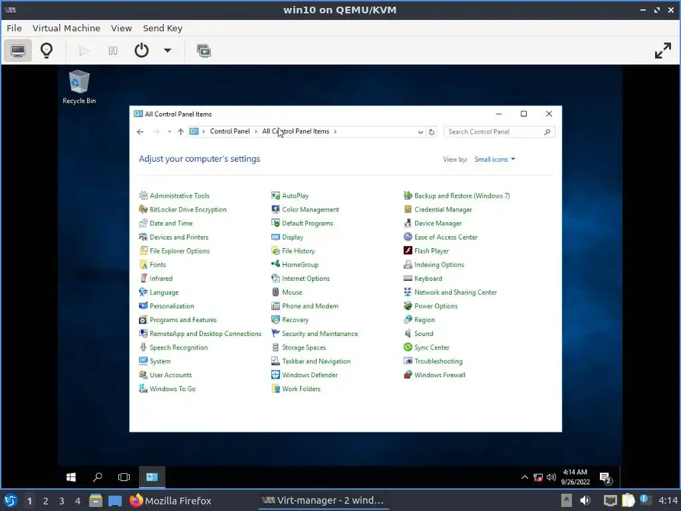Open the View menu

click(121, 28)
